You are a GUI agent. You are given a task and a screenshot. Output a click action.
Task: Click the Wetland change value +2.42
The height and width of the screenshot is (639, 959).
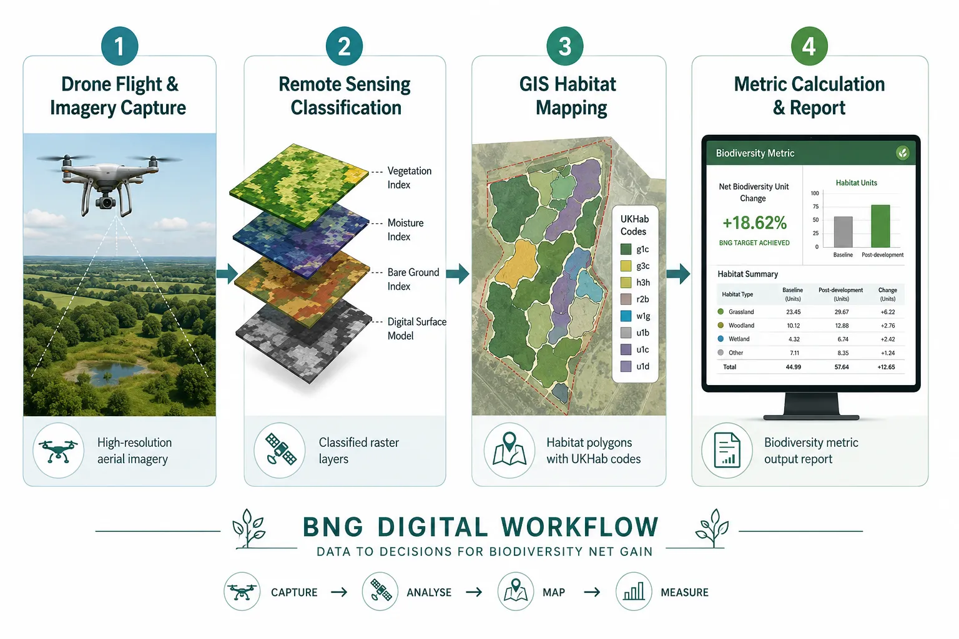coord(888,339)
